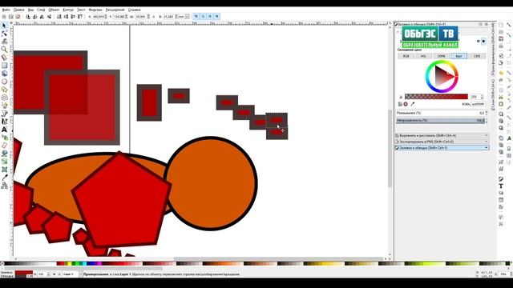513x288 pixels.
Task: Select the Spray objects tool
Action: 4,138
